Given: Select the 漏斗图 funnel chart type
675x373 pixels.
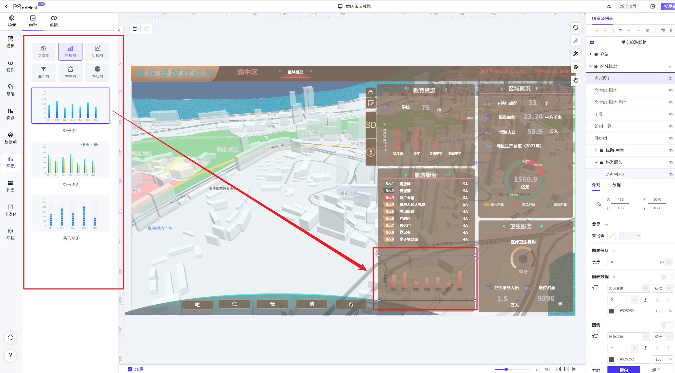Looking at the screenshot, I should pyautogui.click(x=44, y=72).
